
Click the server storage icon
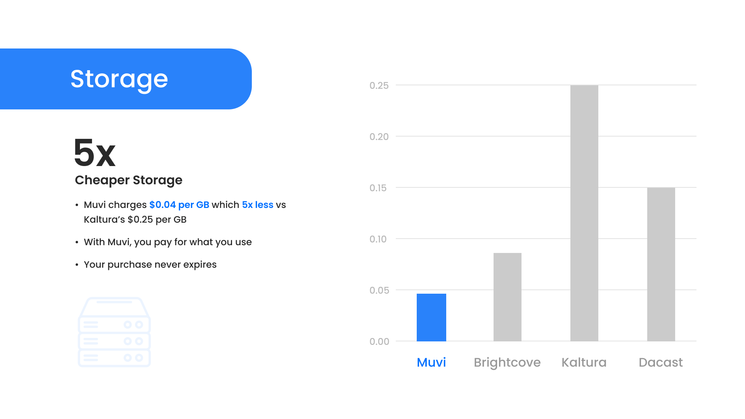point(114,332)
